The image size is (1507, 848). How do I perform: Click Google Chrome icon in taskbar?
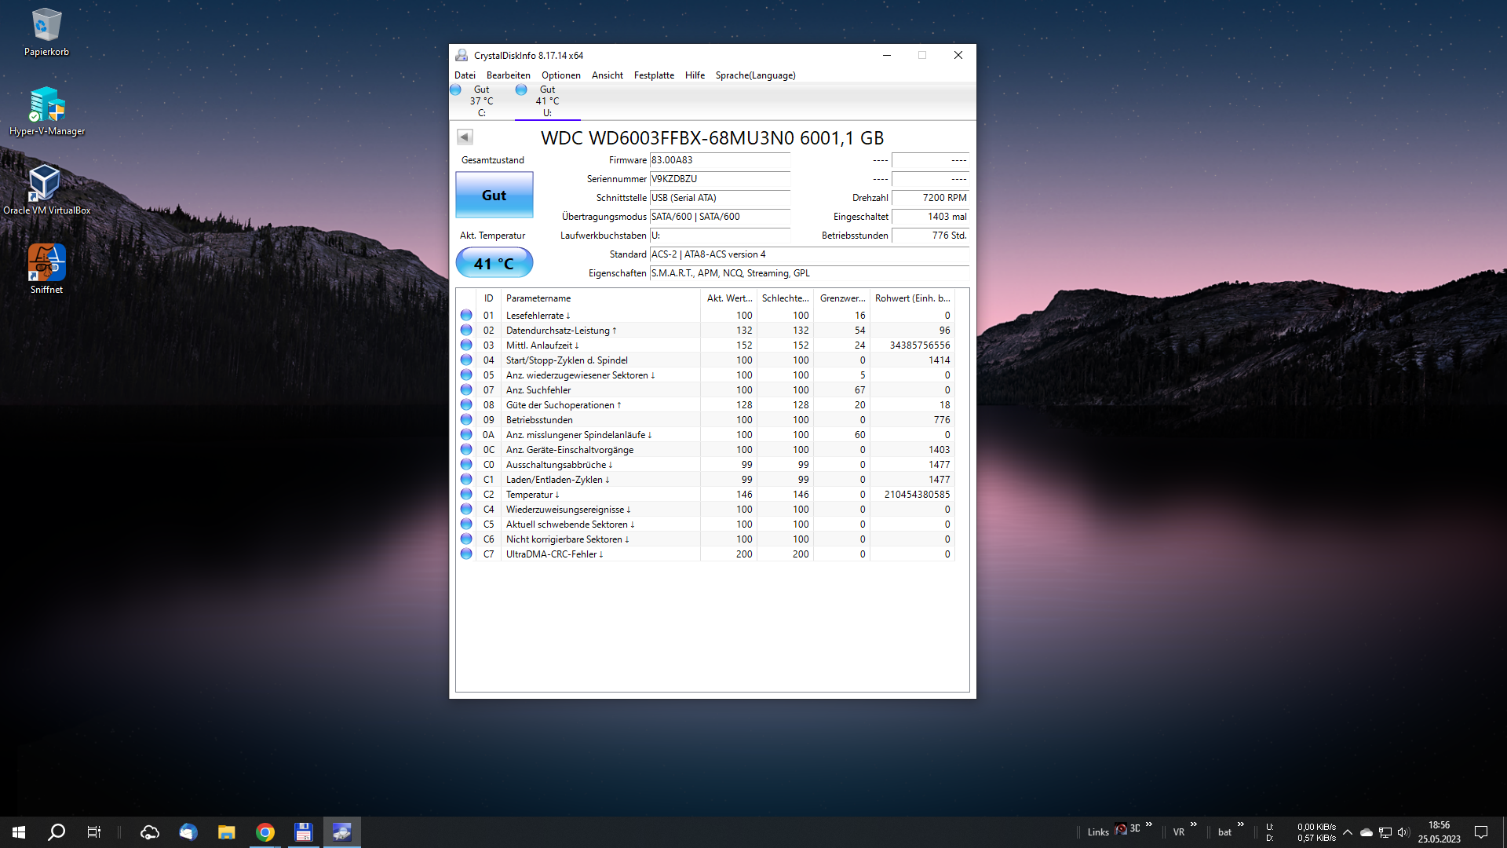pyautogui.click(x=265, y=832)
